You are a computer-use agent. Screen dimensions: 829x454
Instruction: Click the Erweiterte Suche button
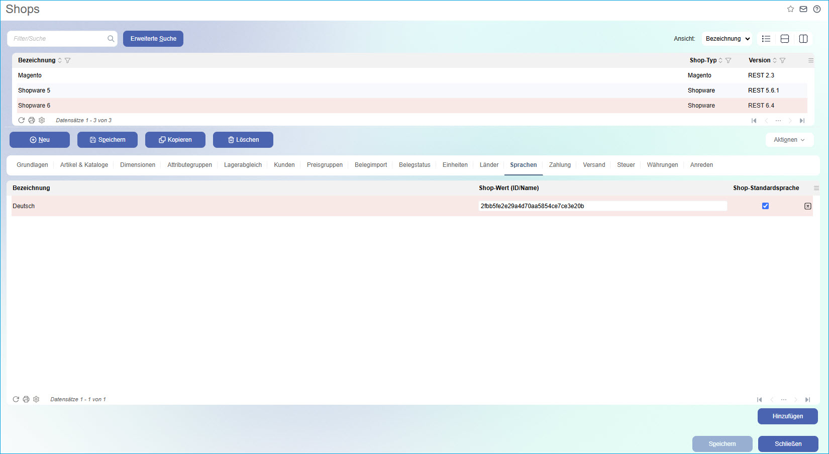[153, 39]
